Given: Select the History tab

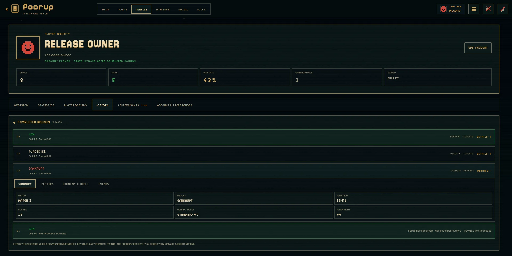Looking at the screenshot, I should (x=102, y=105).
